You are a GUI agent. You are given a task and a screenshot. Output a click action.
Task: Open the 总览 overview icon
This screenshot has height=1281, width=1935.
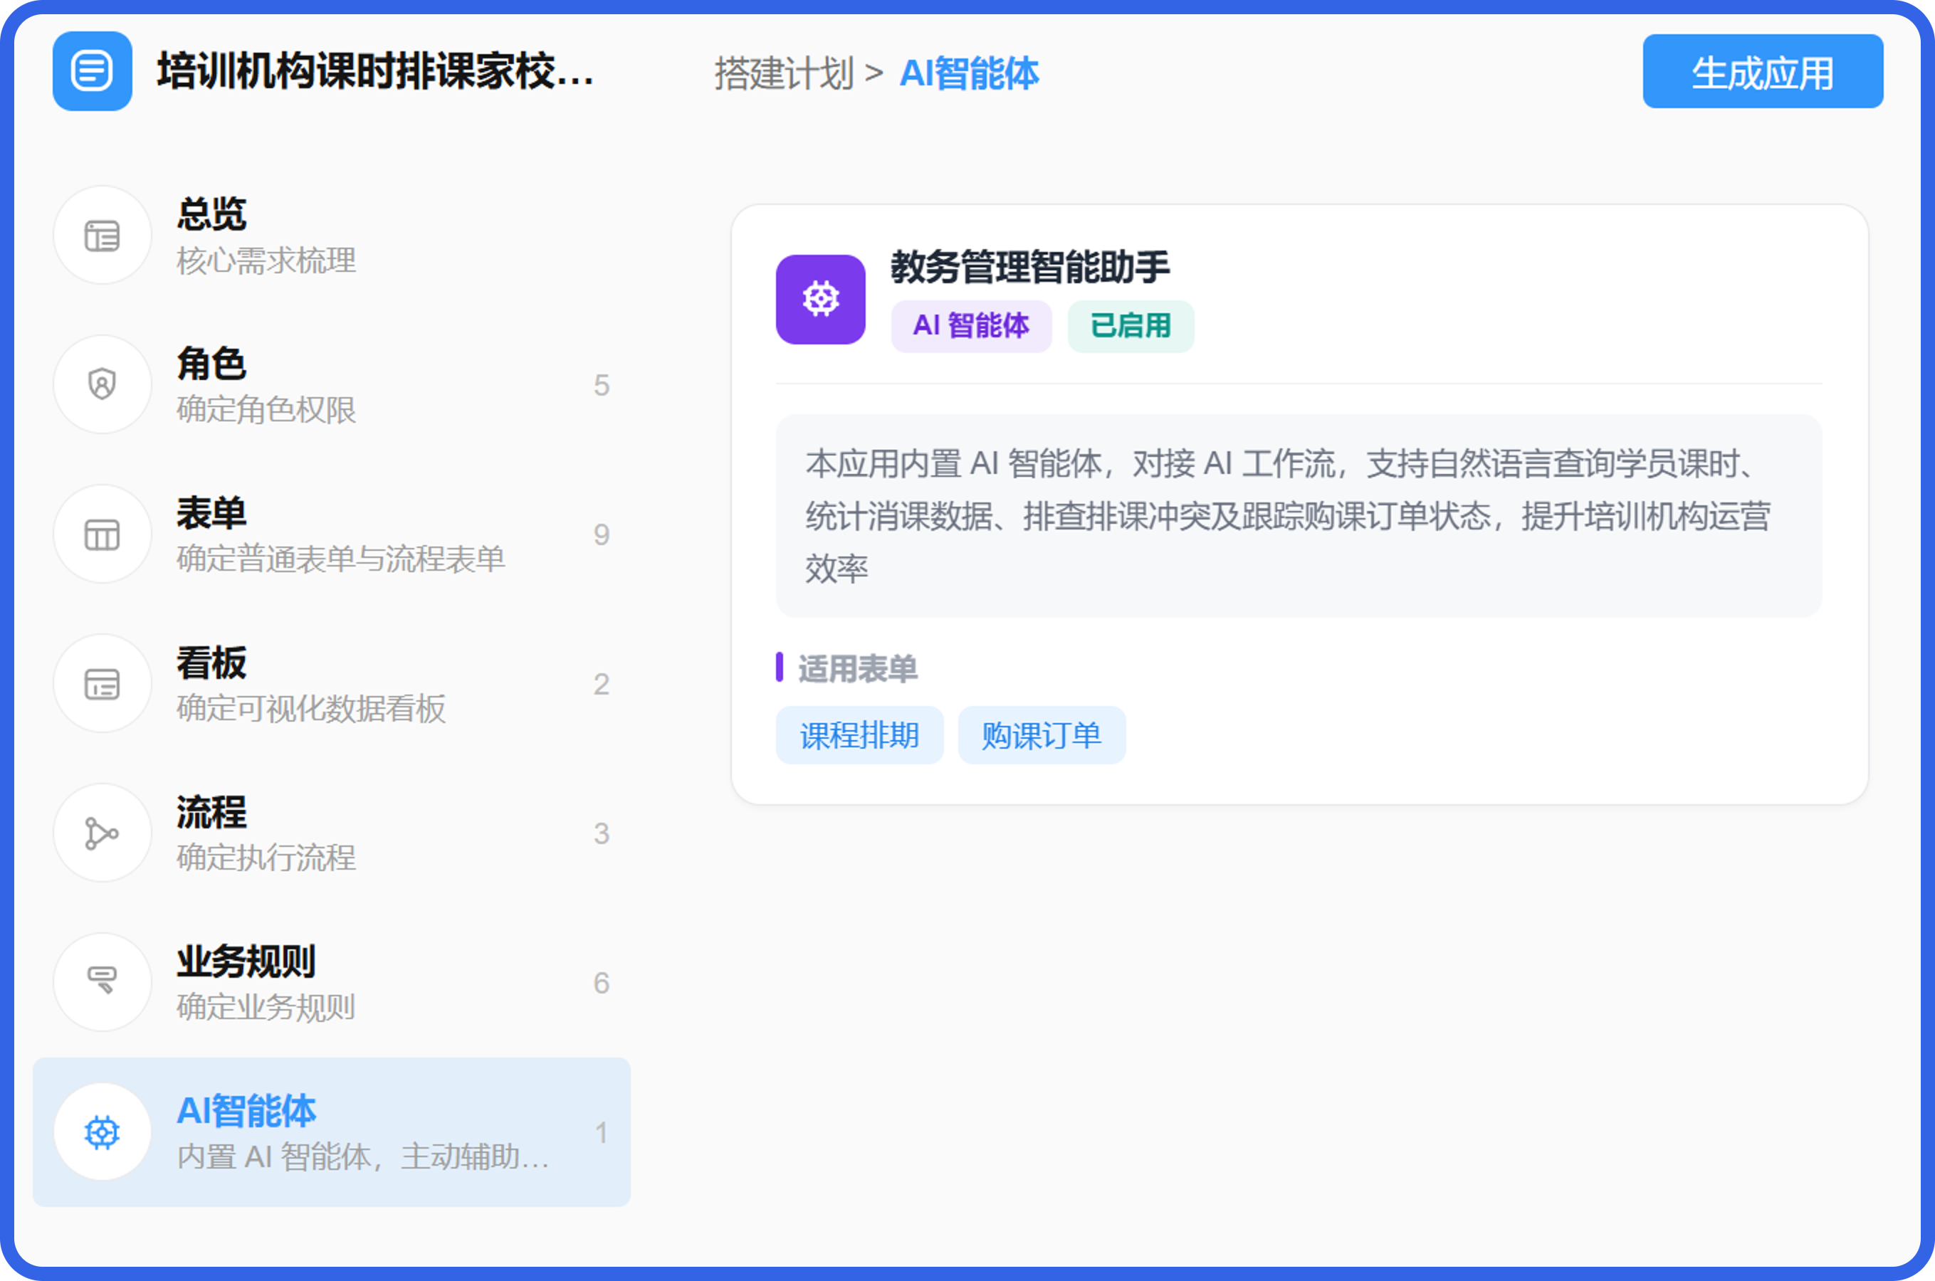click(x=102, y=236)
